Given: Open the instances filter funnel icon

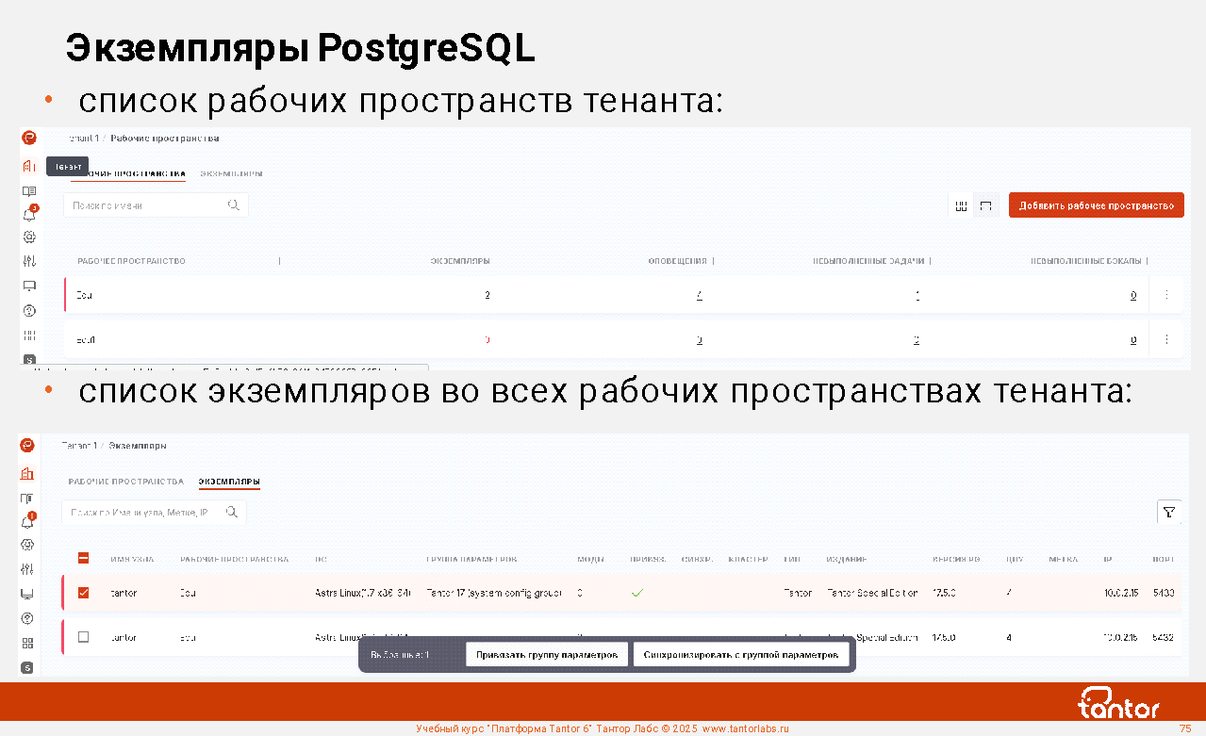Looking at the screenshot, I should click(1169, 512).
